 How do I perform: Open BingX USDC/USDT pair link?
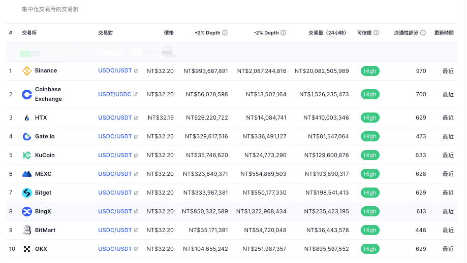point(115,211)
